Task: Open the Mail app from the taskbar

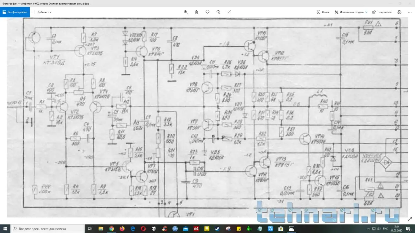Action: [x=185, y=228]
